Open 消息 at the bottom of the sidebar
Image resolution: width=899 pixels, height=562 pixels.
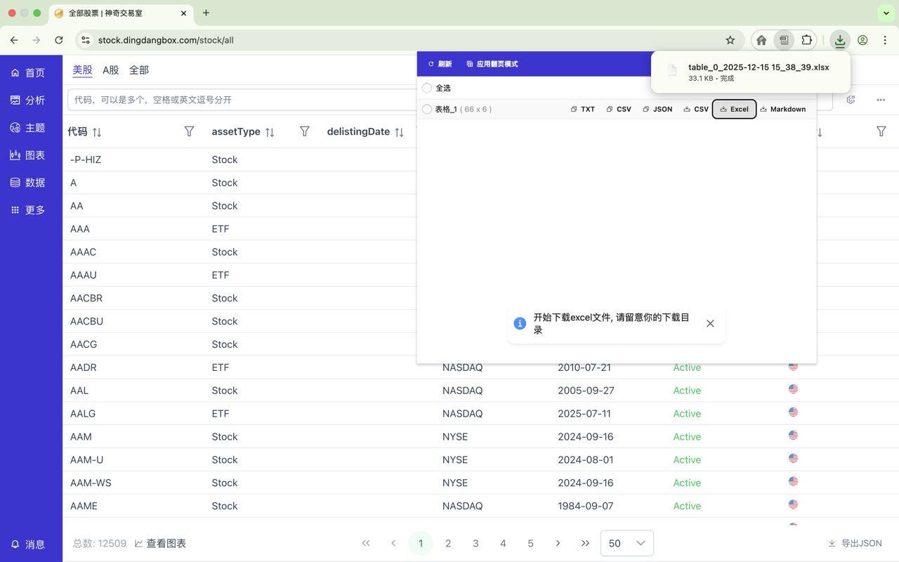click(28, 544)
